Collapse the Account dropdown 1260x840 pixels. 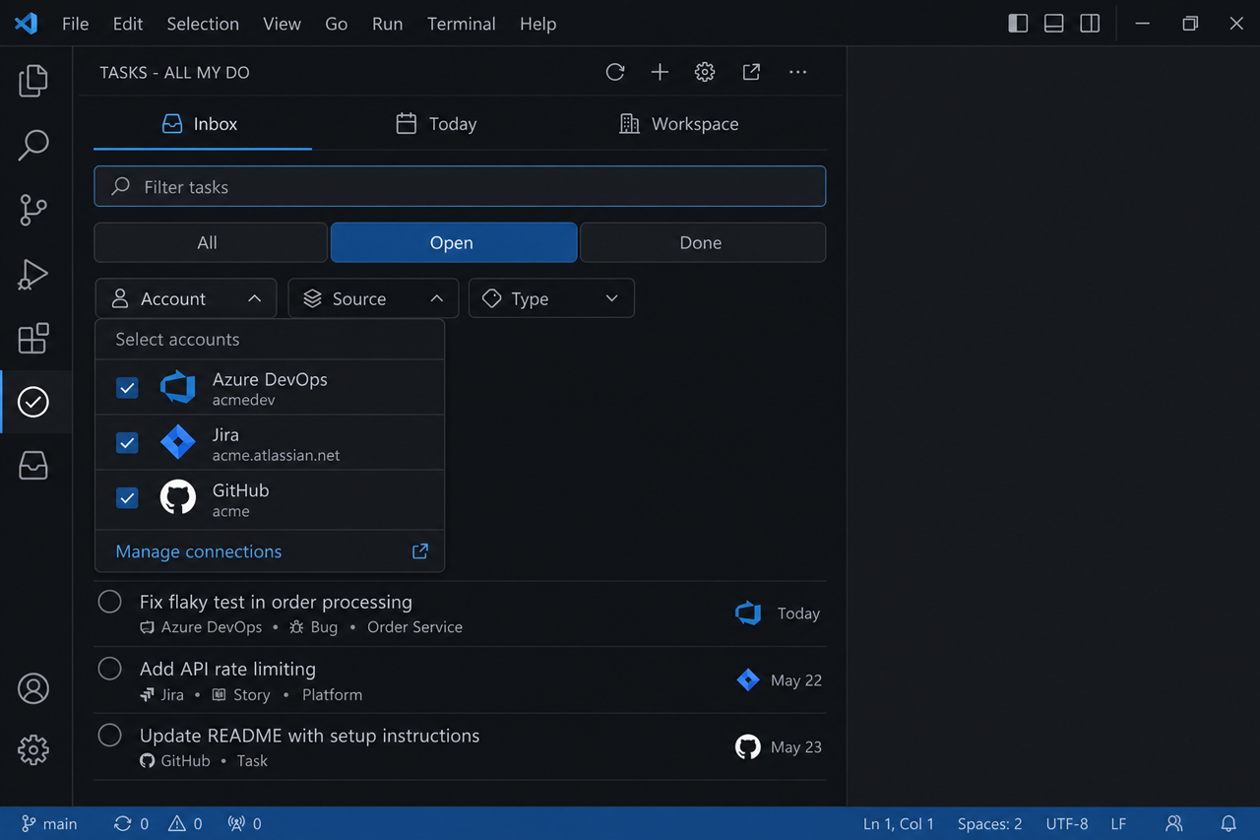point(187,298)
